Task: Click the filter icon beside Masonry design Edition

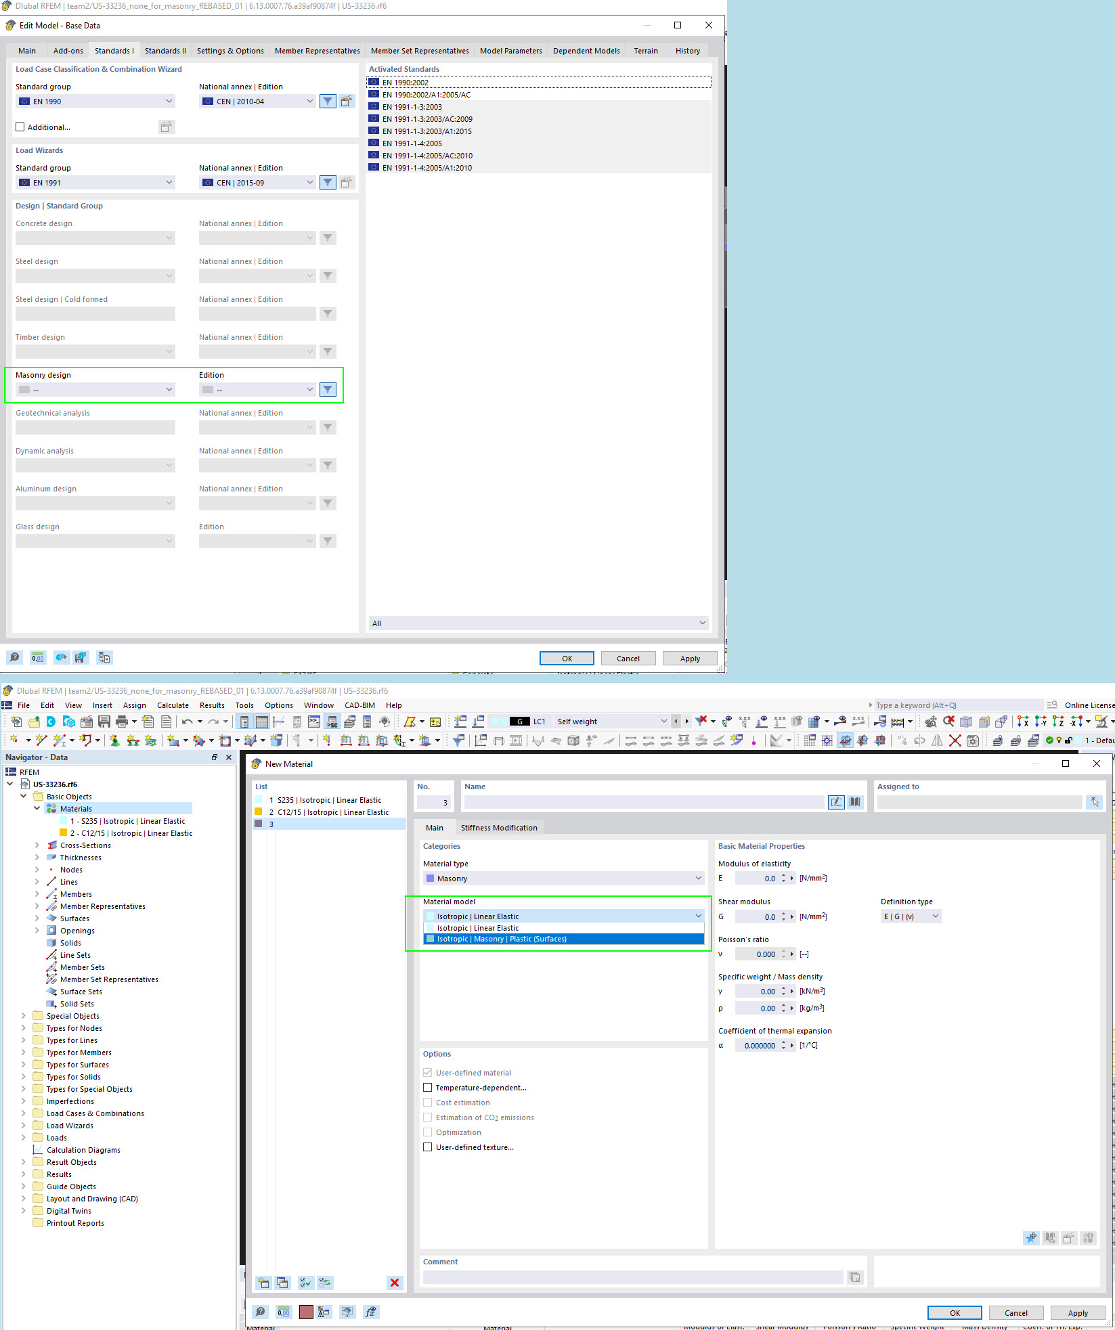Action: click(328, 389)
